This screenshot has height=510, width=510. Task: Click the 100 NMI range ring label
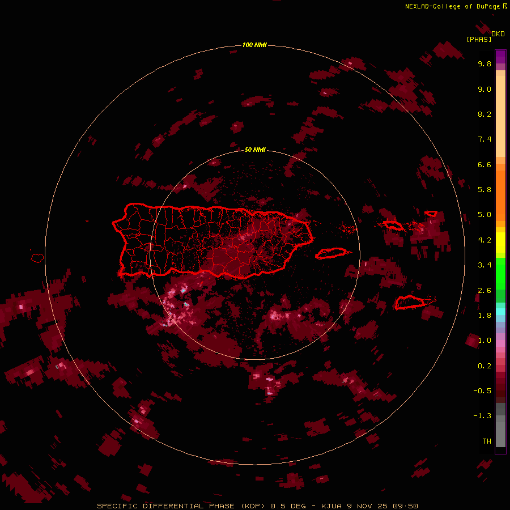[254, 45]
